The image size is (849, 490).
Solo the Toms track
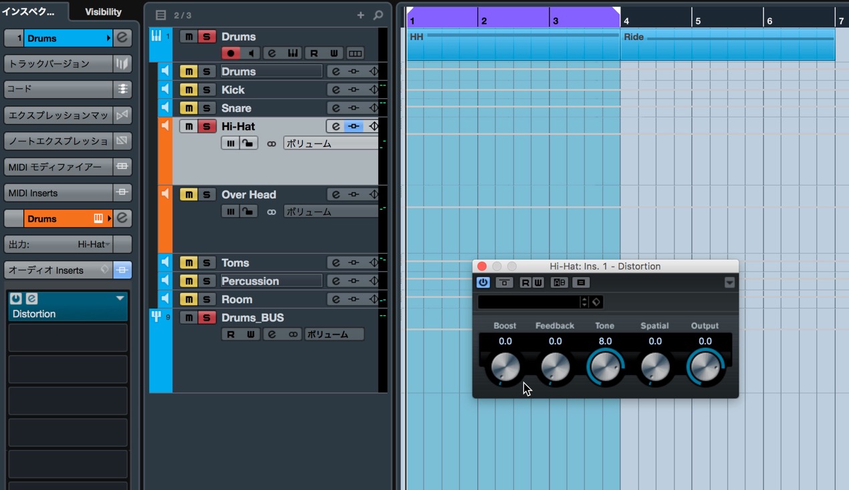point(207,263)
